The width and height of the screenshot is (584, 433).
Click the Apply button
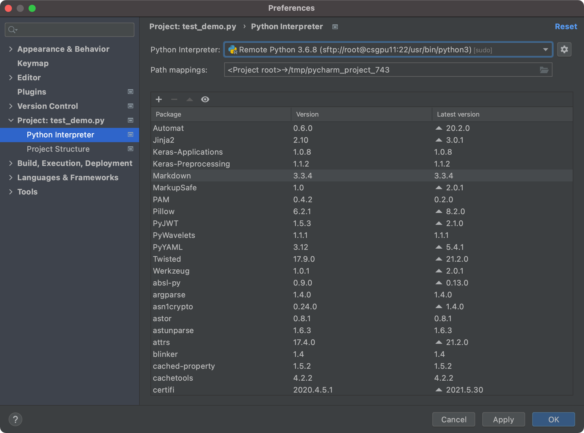click(x=503, y=419)
